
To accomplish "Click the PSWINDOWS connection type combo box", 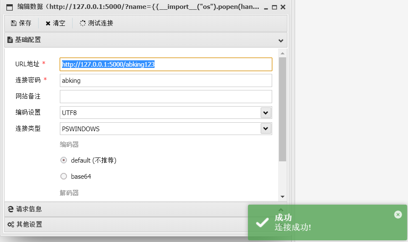I will coord(166,129).
